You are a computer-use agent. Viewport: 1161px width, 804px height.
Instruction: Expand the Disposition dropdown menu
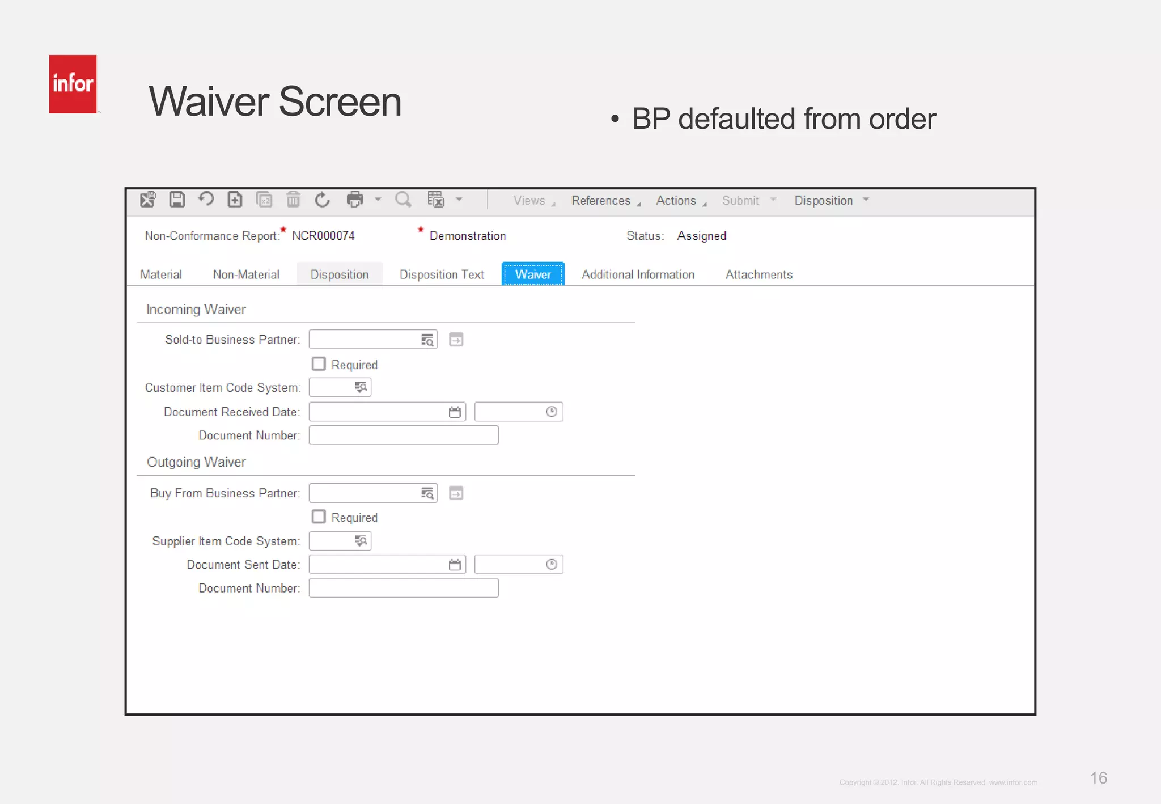click(831, 200)
